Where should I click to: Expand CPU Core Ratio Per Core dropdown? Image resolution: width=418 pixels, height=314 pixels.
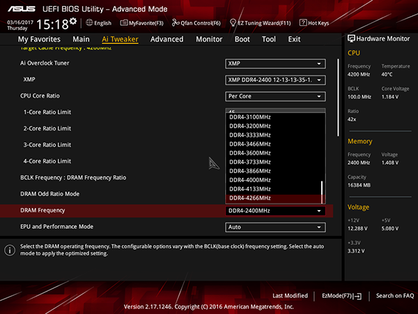pyautogui.click(x=275, y=96)
